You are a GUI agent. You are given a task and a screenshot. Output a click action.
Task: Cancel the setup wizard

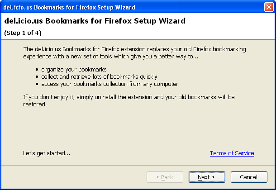click(x=249, y=177)
